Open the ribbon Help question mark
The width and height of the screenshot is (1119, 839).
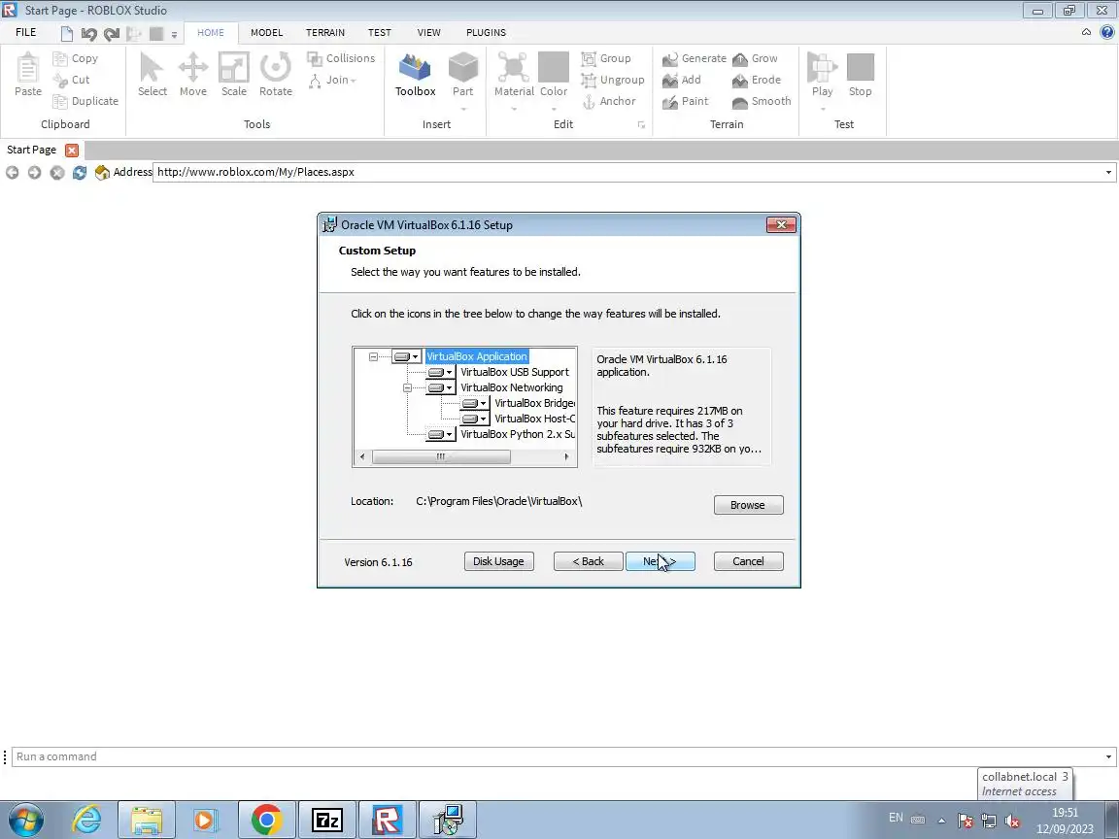[1107, 32]
